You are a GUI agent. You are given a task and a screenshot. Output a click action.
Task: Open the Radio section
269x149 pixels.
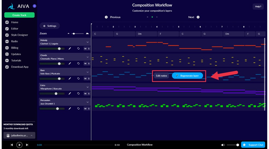14,41
